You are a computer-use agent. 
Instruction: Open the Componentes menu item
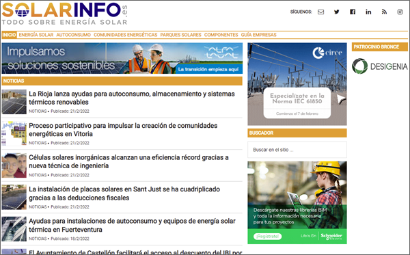[x=221, y=35]
